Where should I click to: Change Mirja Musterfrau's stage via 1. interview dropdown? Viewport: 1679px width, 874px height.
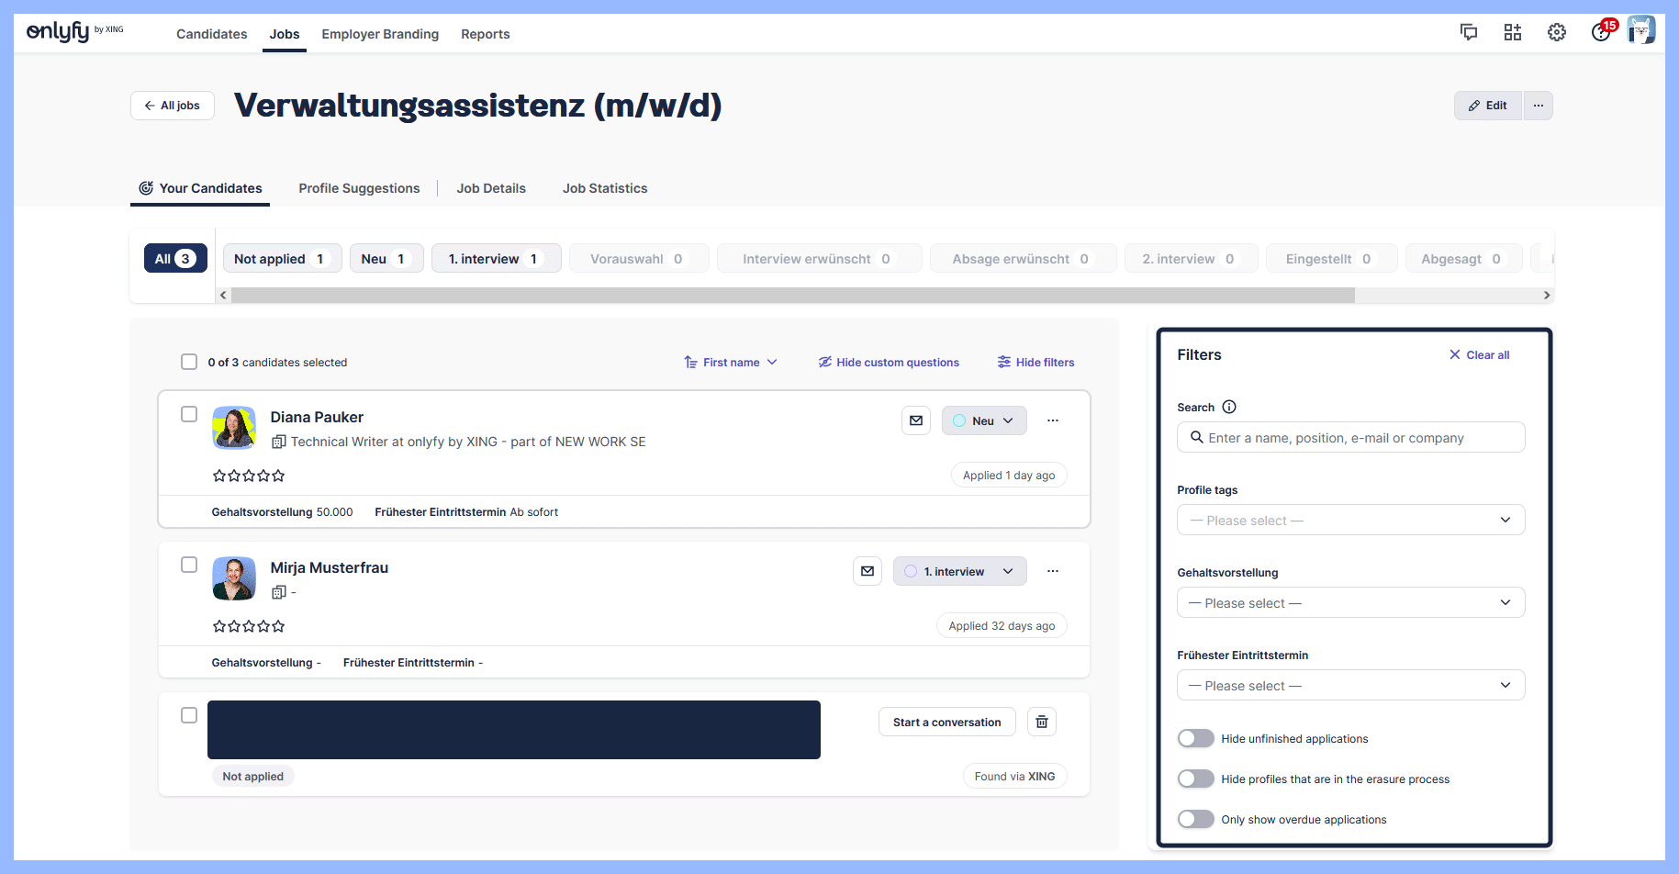959,570
